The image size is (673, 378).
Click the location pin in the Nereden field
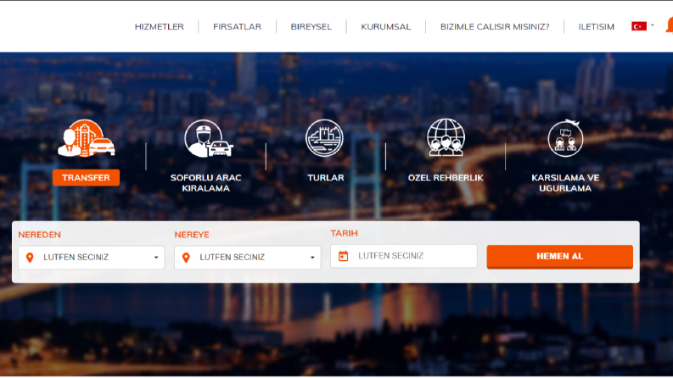tap(30, 258)
